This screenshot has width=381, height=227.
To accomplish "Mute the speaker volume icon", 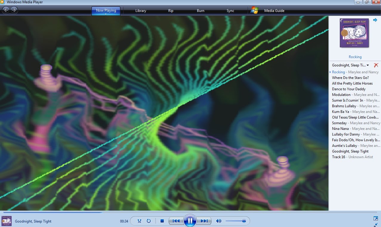I will tap(219, 221).
